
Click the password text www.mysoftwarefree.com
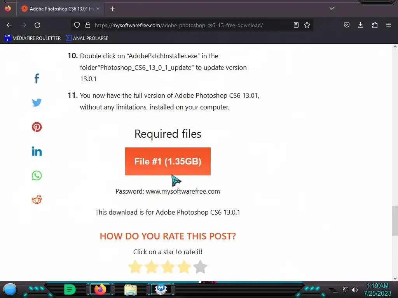pos(183,191)
